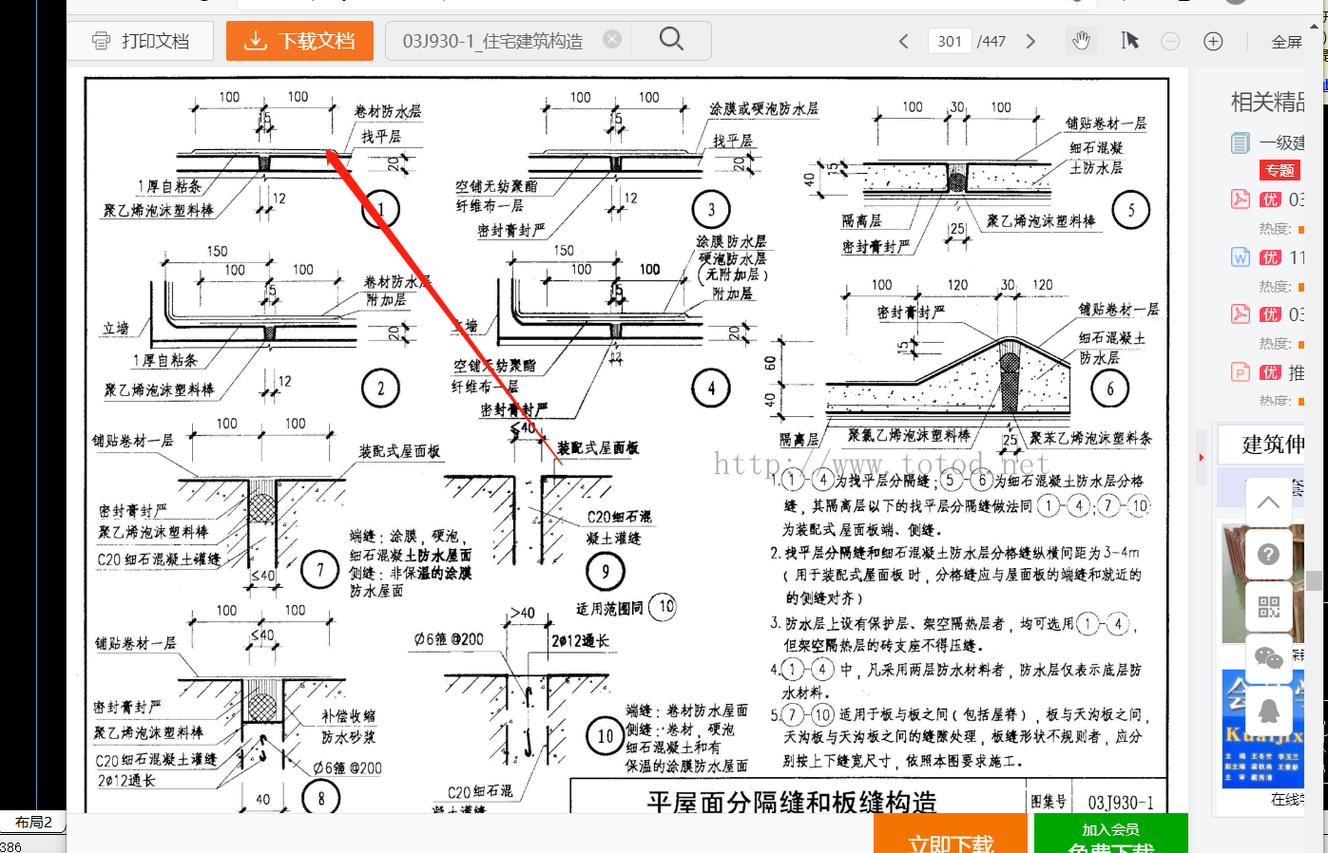Click the orange 下载文档 download button
Viewport: 1328px width, 853px height.
pos(299,41)
